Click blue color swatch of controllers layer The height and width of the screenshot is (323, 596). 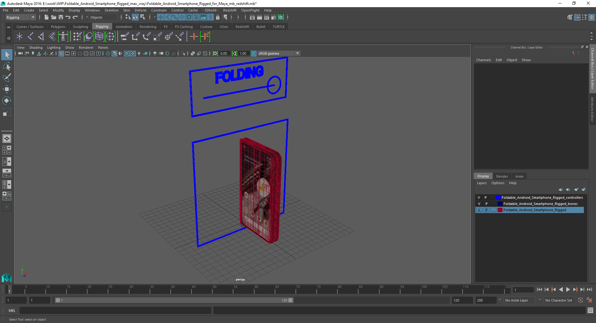tap(498, 198)
